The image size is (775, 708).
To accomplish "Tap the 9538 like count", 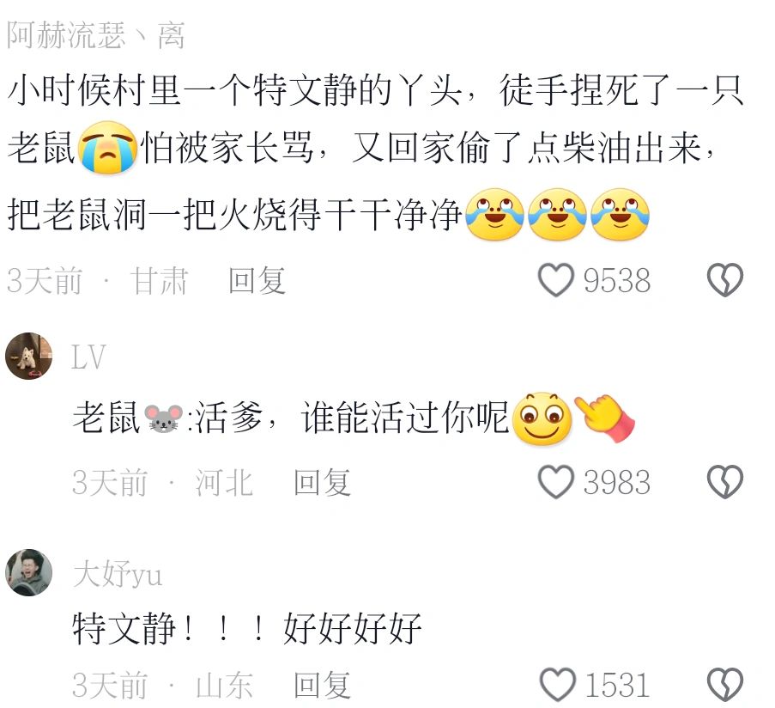I will pos(617,280).
